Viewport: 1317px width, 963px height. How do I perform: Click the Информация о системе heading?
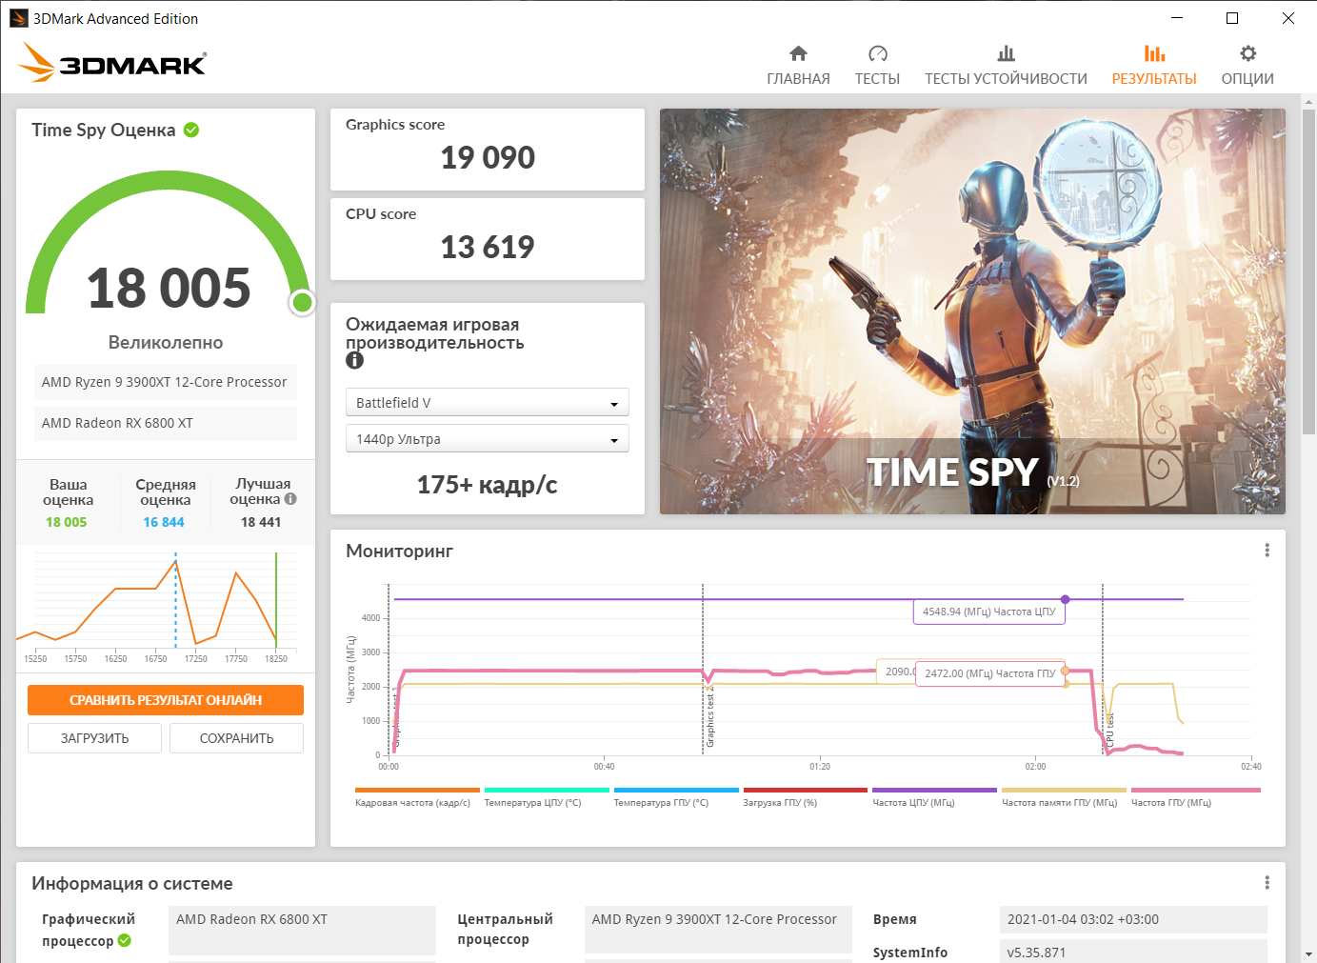132,883
